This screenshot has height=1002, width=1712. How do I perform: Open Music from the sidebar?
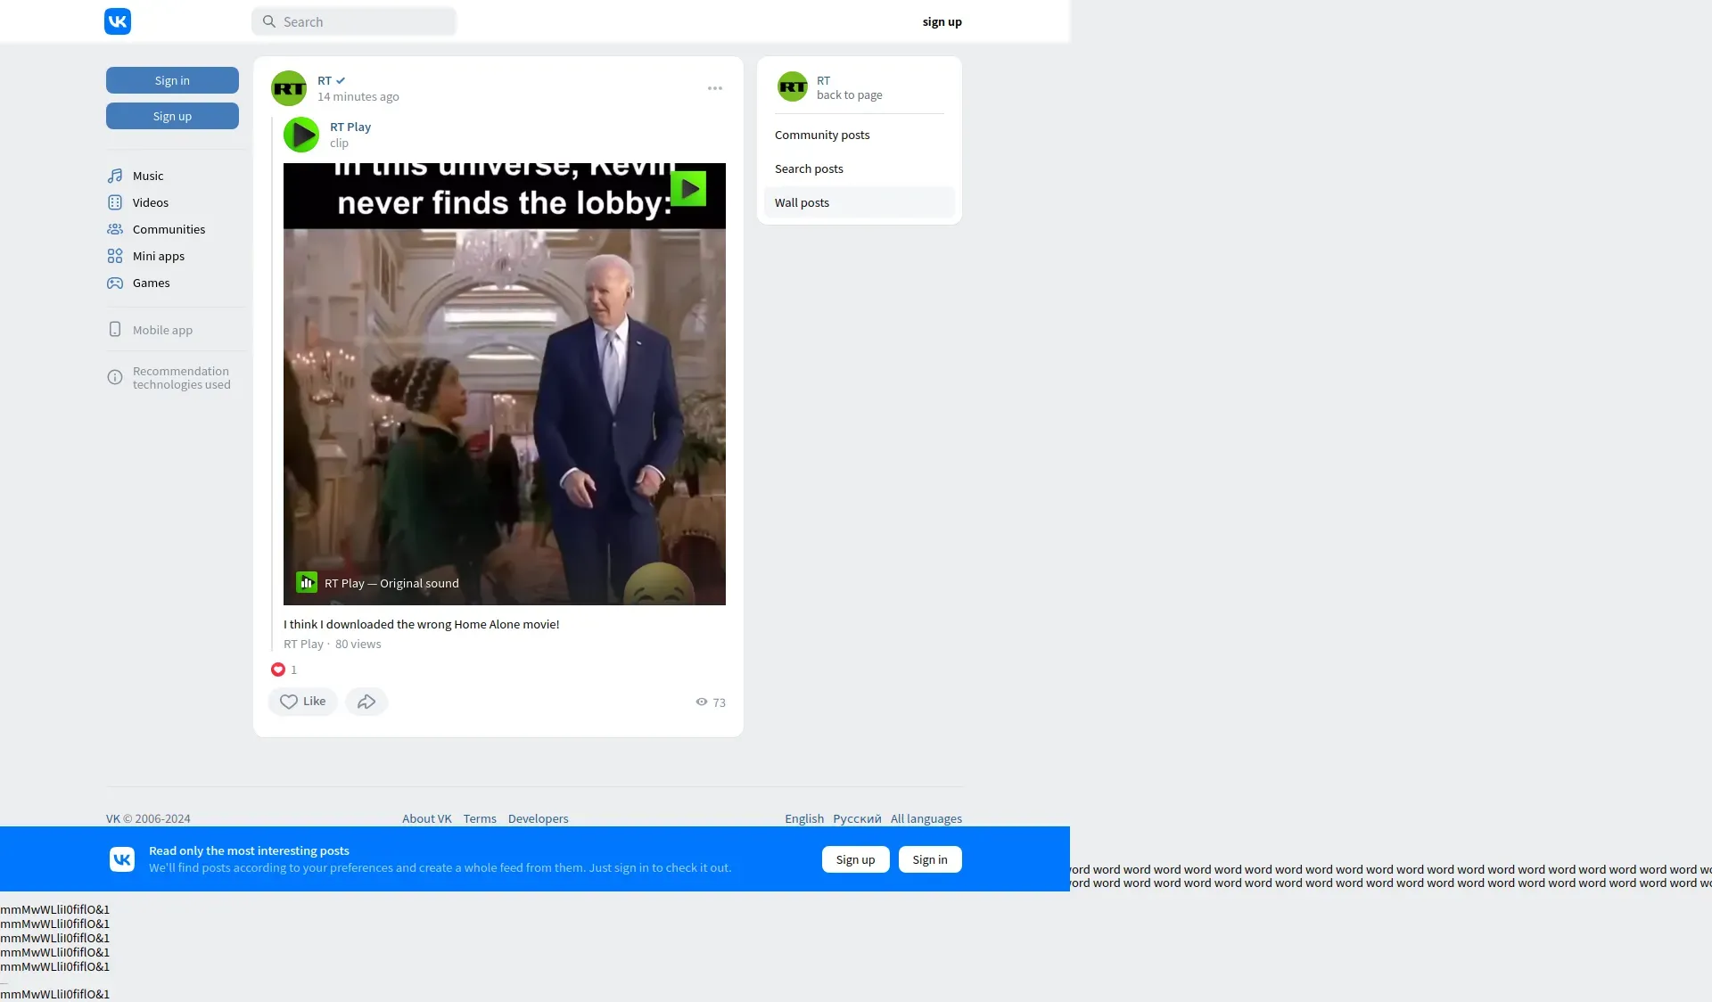click(x=147, y=176)
